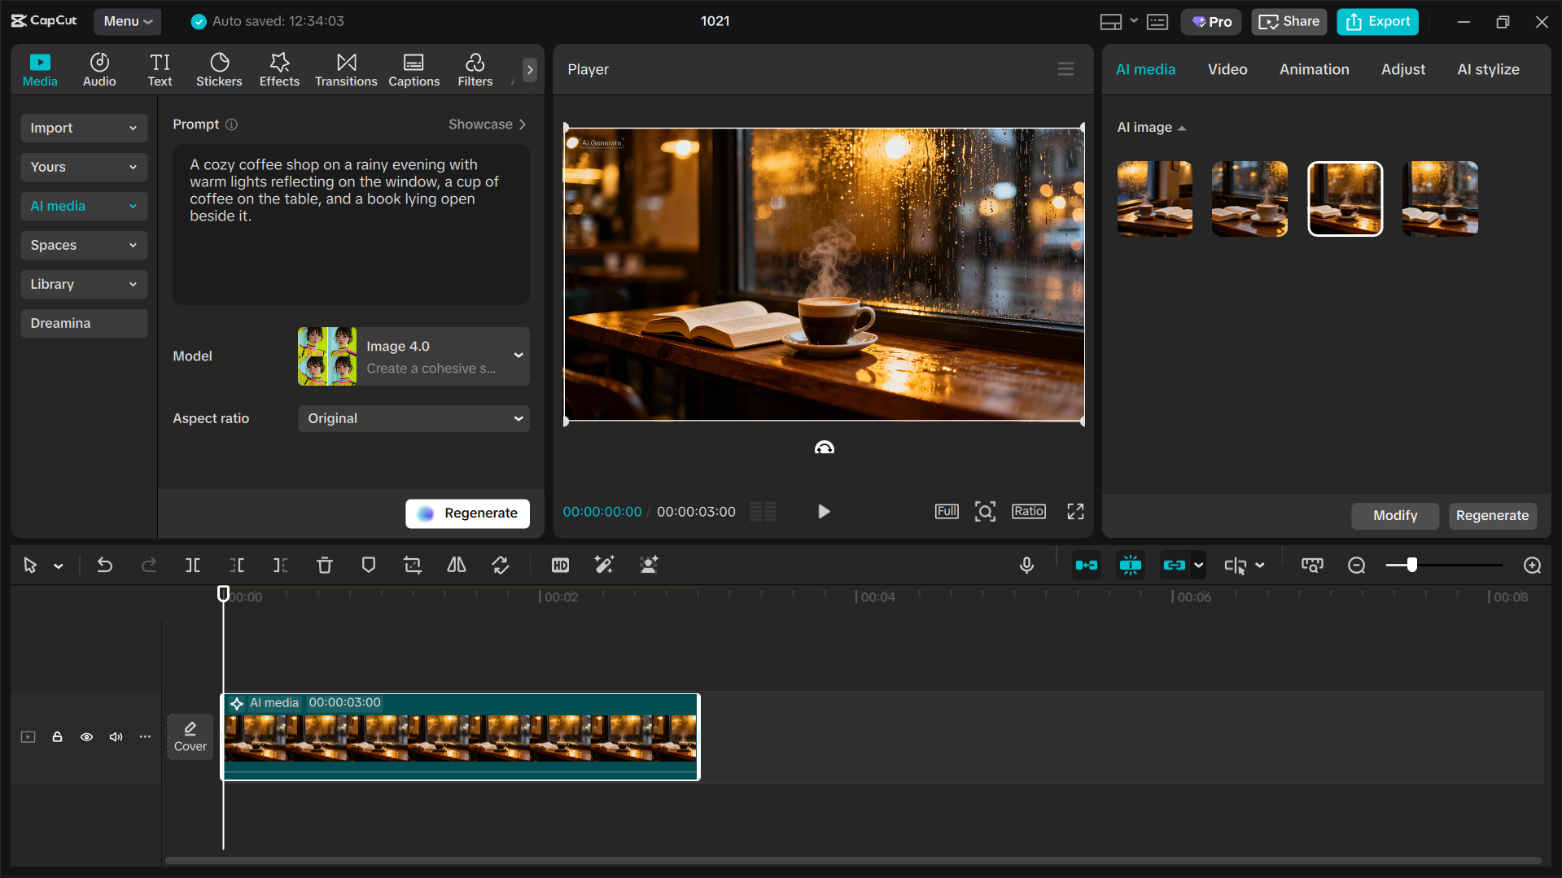Select the Effects panel

279,69
